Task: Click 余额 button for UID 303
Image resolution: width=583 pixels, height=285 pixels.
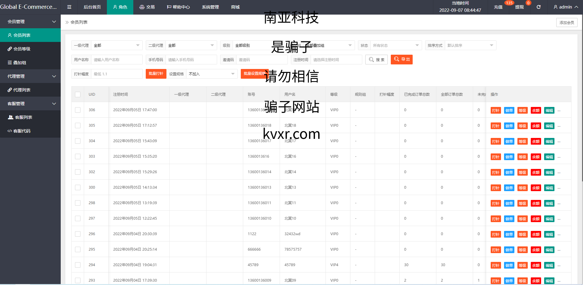Action: 536,157
